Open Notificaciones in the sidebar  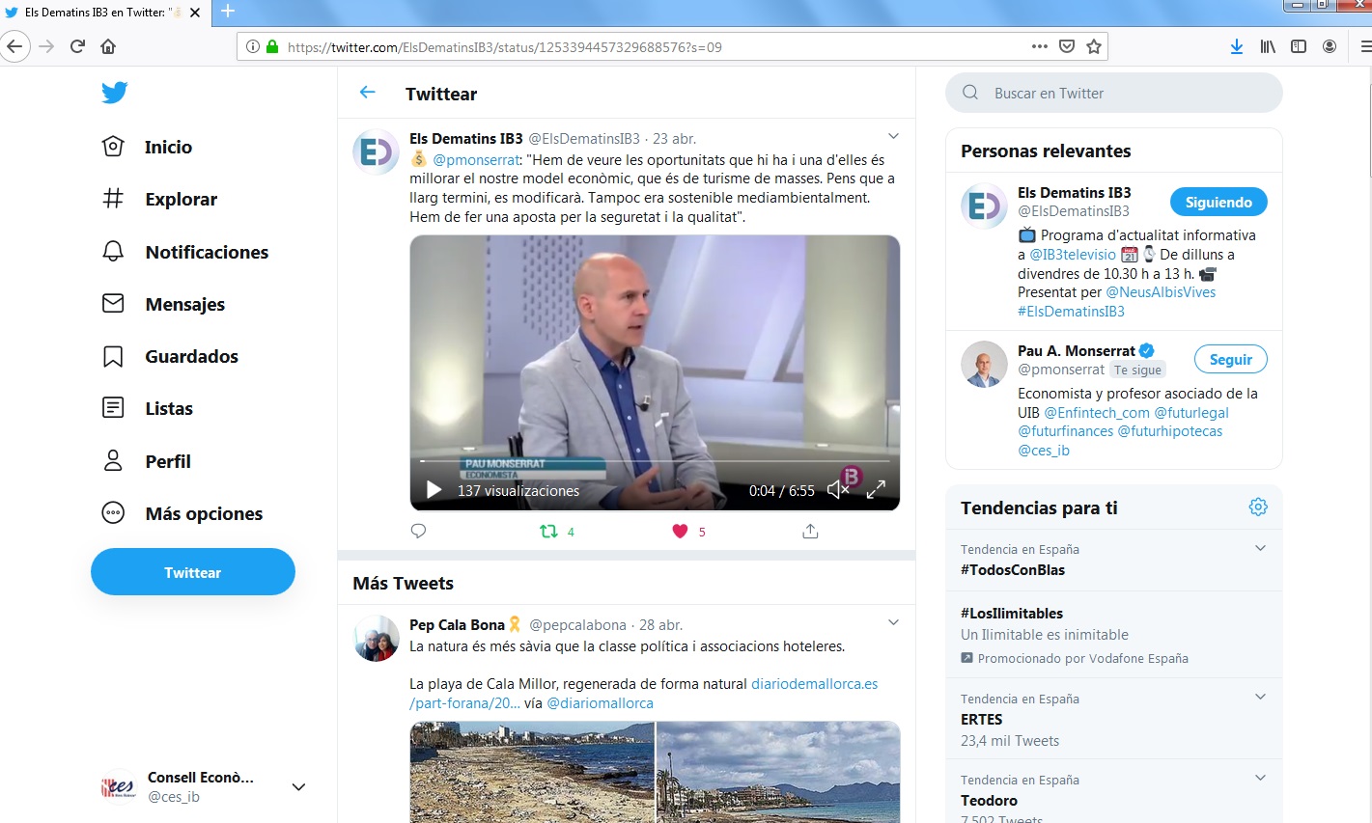(x=206, y=252)
